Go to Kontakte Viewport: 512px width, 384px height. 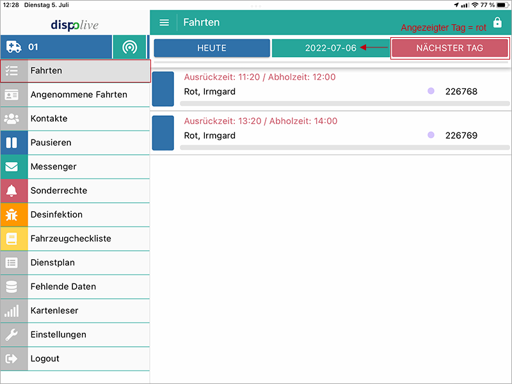pyautogui.click(x=76, y=119)
